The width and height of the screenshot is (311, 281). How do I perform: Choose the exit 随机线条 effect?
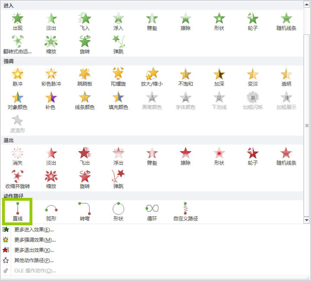point(286,156)
